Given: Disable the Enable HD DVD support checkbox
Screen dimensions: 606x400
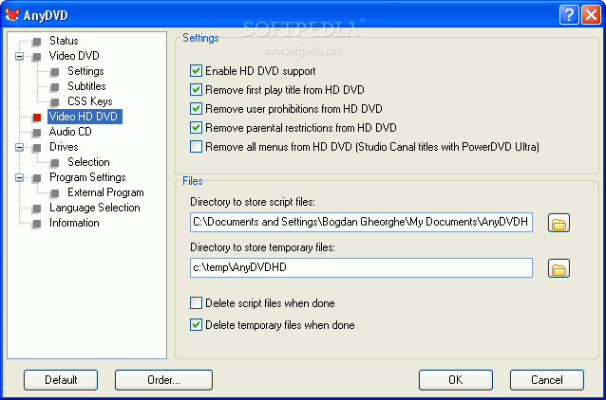Looking at the screenshot, I should (196, 70).
